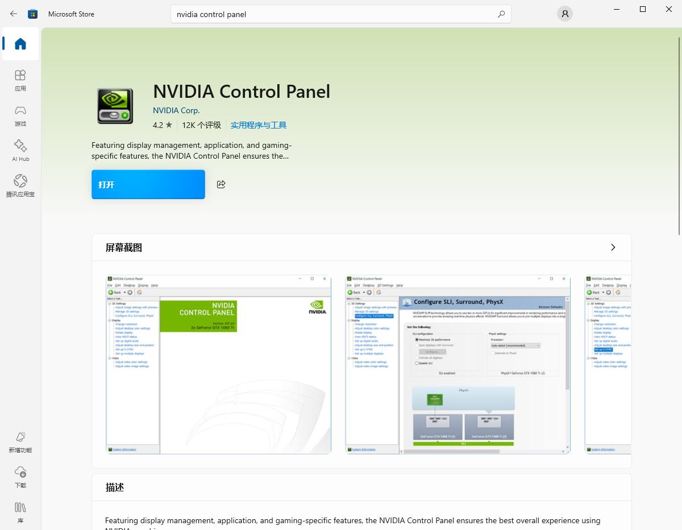Expand the 屏幕截图 section with chevron
The image size is (682, 530).
click(x=613, y=247)
